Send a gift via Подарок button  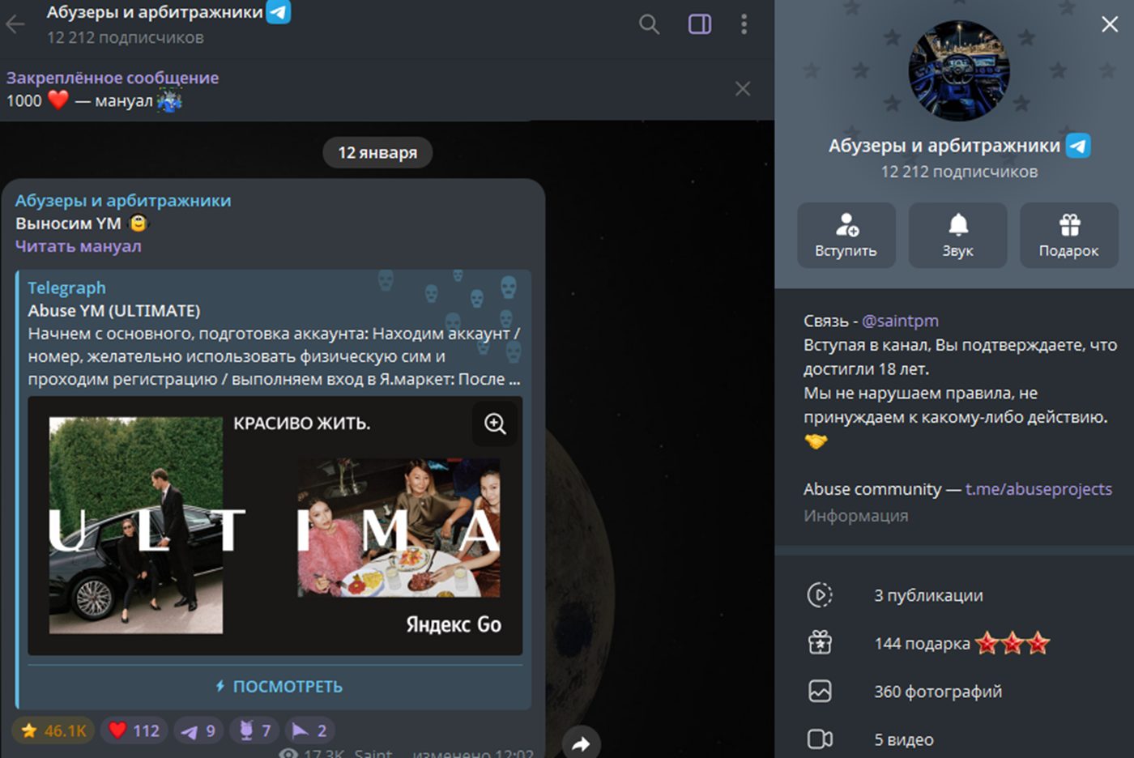click(x=1068, y=235)
